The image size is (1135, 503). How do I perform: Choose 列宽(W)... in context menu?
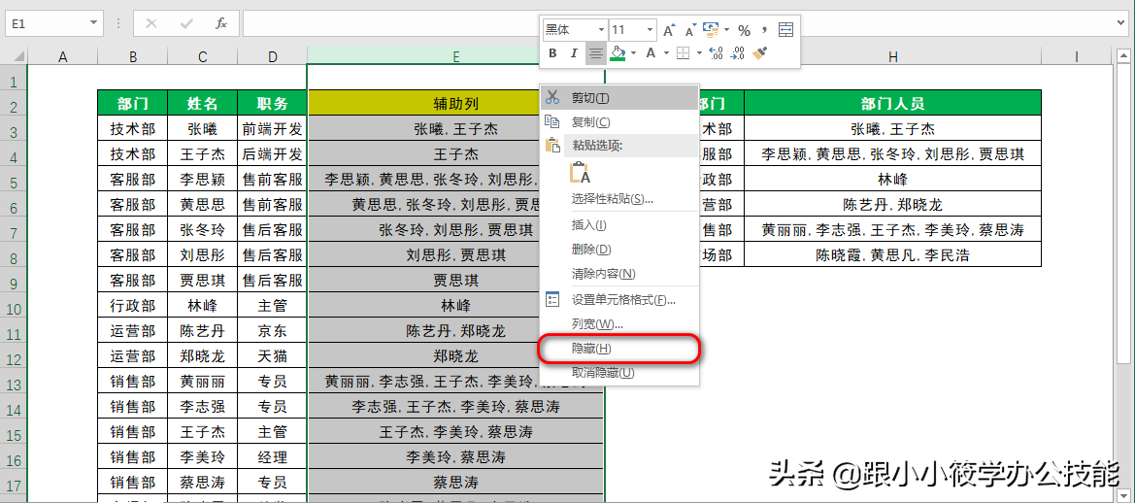point(619,324)
